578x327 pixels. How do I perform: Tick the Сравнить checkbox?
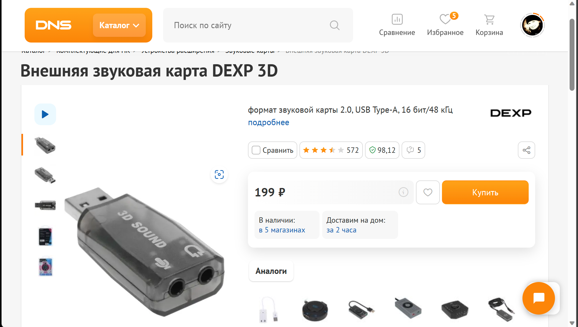pyautogui.click(x=256, y=150)
